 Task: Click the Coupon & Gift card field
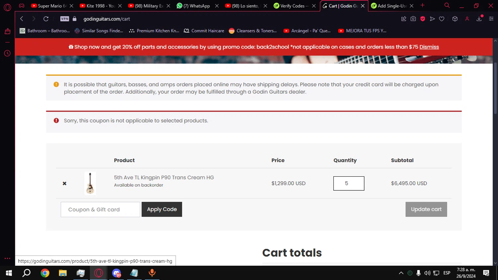point(100,210)
